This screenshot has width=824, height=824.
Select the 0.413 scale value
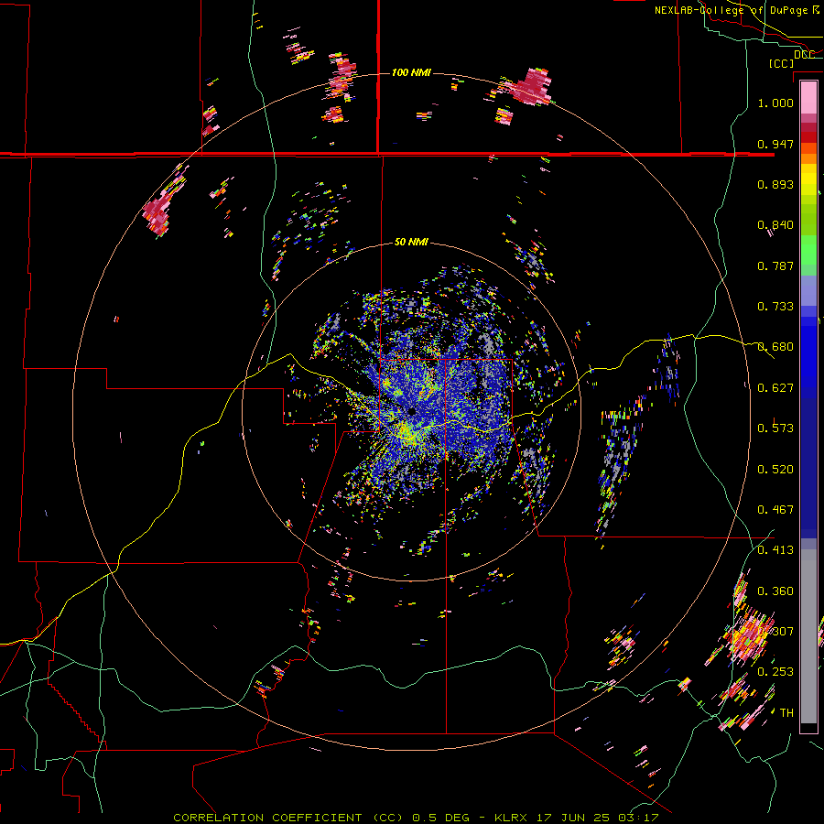coord(775,550)
